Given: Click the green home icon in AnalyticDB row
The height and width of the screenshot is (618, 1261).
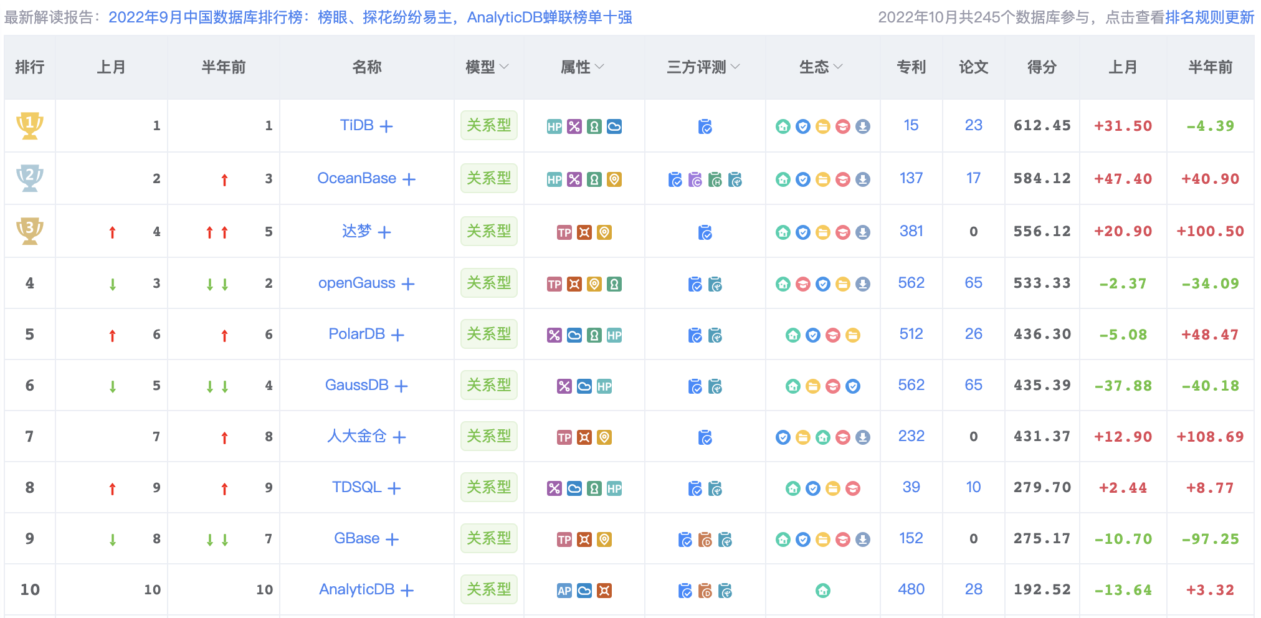Looking at the screenshot, I should (x=823, y=591).
